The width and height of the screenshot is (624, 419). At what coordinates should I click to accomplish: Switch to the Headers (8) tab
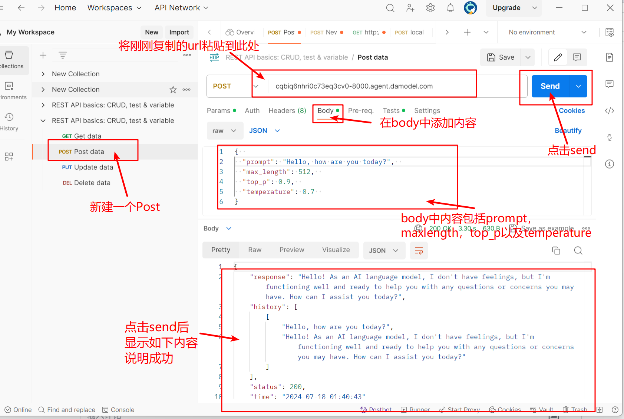tap(287, 111)
